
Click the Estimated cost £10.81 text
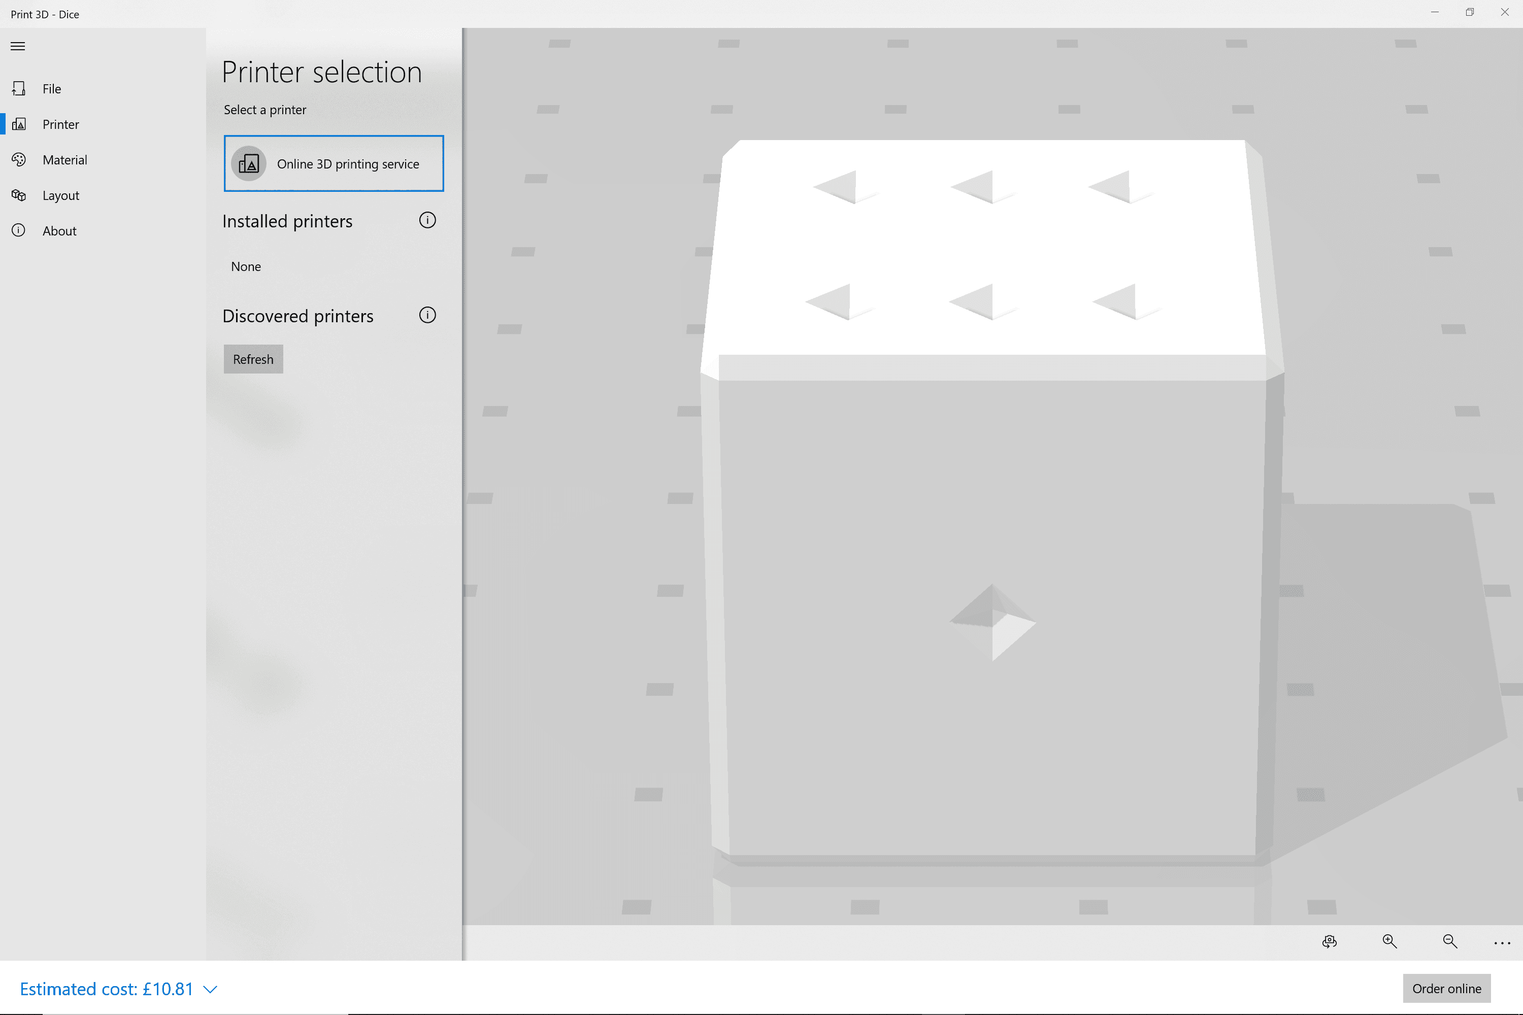tap(107, 989)
